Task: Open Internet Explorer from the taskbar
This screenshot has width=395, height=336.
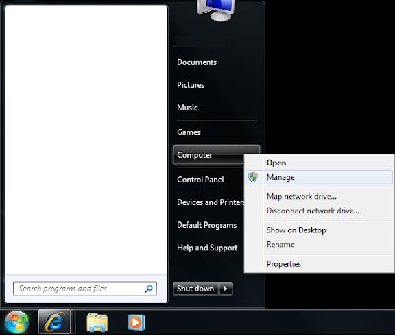Action: pos(54,322)
